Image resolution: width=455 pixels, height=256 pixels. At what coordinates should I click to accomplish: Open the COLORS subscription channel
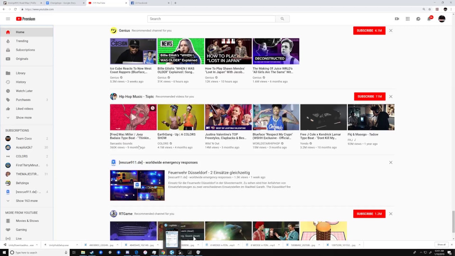pos(27,156)
